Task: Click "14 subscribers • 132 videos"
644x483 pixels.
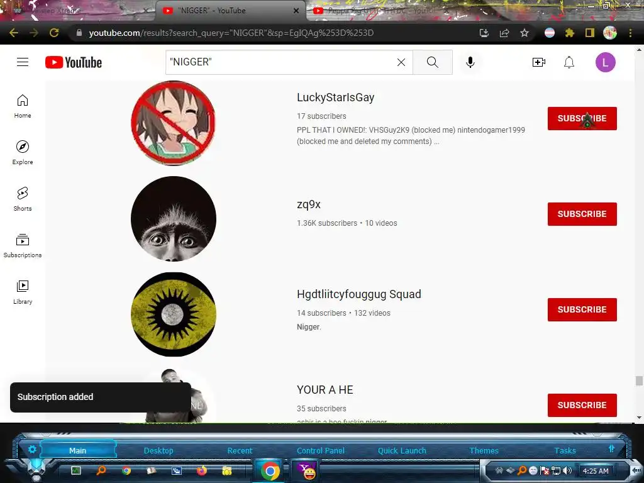Action: [344, 313]
